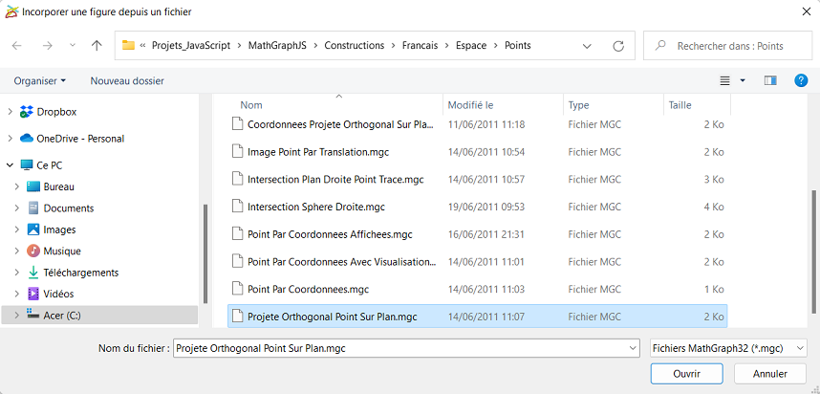The height and width of the screenshot is (394, 820).
Task: Open the help question mark icon
Action: click(x=801, y=80)
